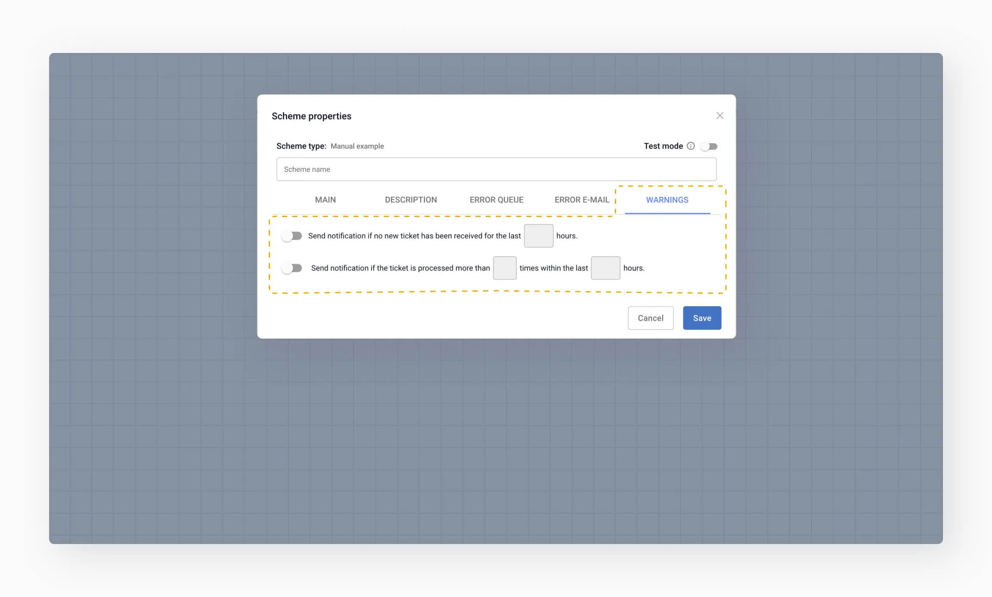Viewport: 992px width, 597px height.
Task: Focus the processed times count field
Action: click(x=504, y=268)
